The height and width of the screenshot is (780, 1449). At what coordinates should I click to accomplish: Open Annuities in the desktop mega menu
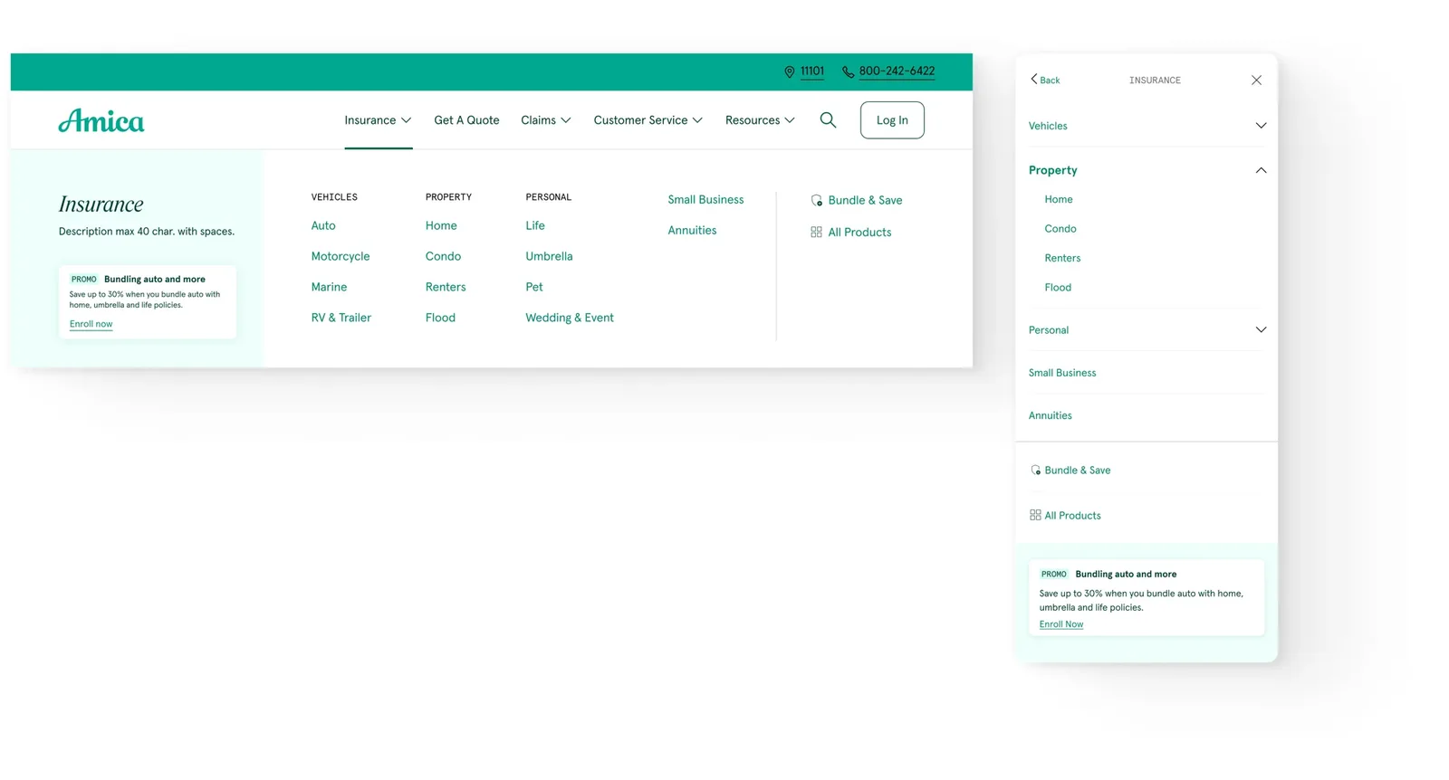click(692, 230)
